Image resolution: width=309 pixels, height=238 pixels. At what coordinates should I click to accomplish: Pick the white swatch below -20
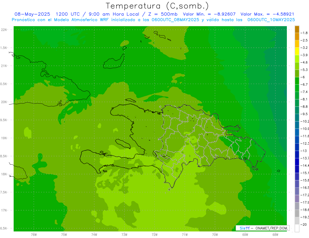click(x=297, y=228)
